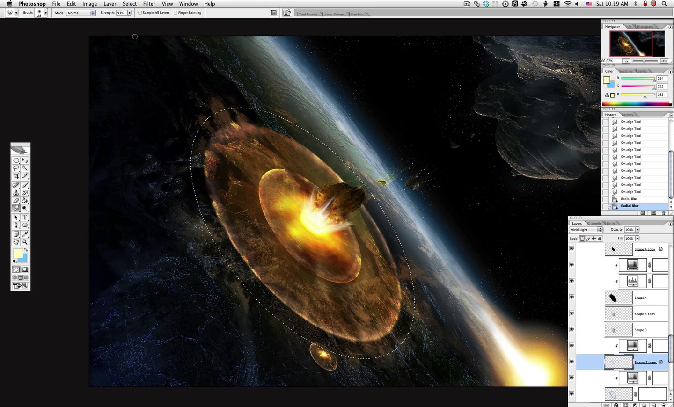The height and width of the screenshot is (407, 674).
Task: Toggle Lock position in Layers panel
Action: (594, 239)
